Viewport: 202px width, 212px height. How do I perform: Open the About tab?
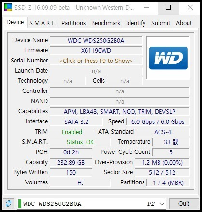(184, 23)
